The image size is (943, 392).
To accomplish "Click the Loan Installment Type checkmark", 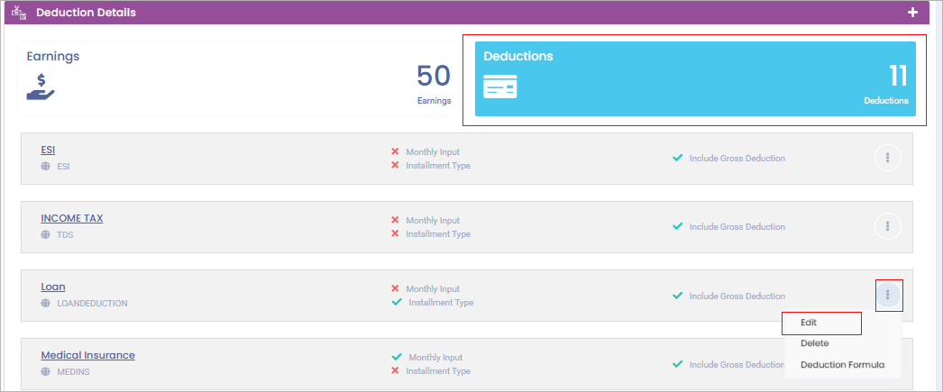I will [396, 303].
